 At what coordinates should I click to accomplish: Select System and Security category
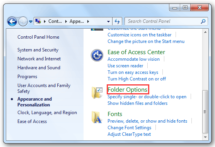pyautogui.click(x=38, y=50)
